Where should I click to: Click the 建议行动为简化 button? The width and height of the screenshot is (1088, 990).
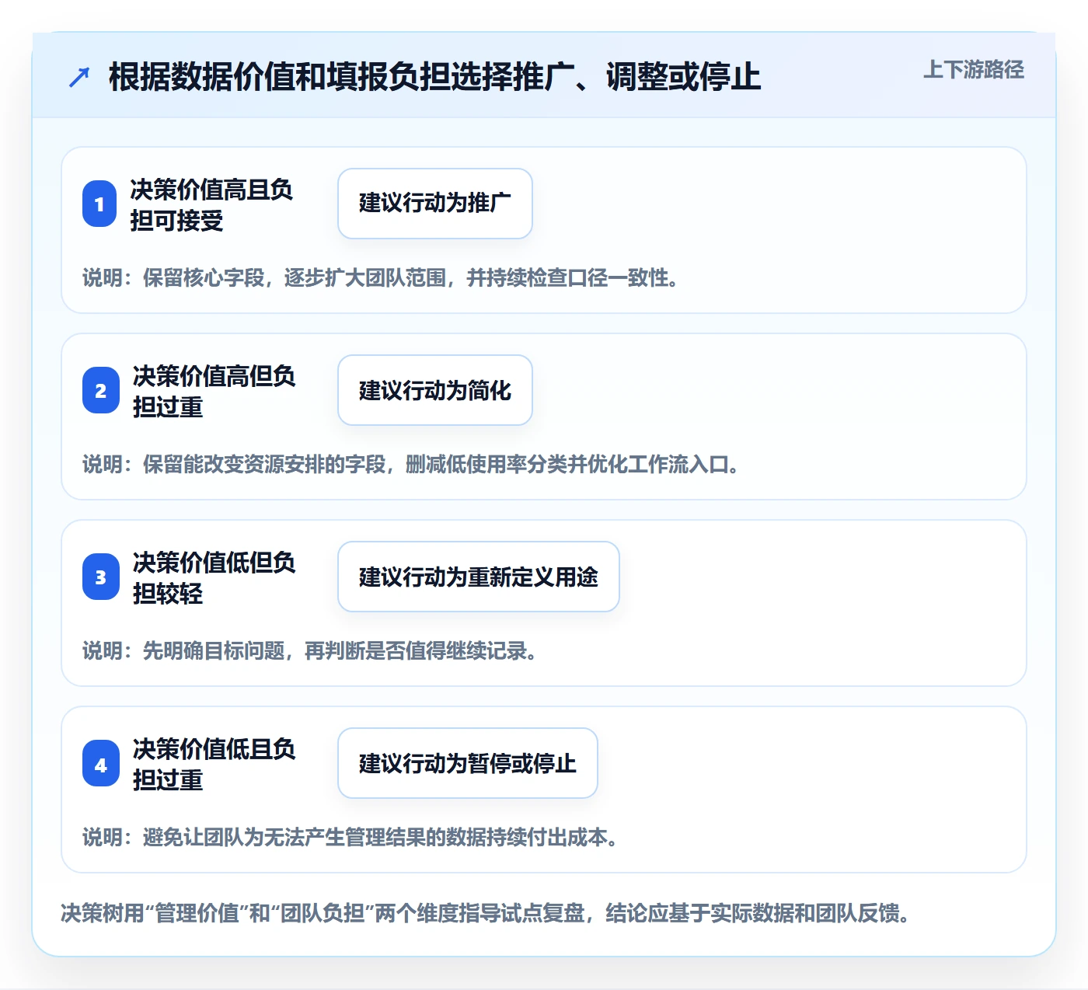click(x=435, y=390)
